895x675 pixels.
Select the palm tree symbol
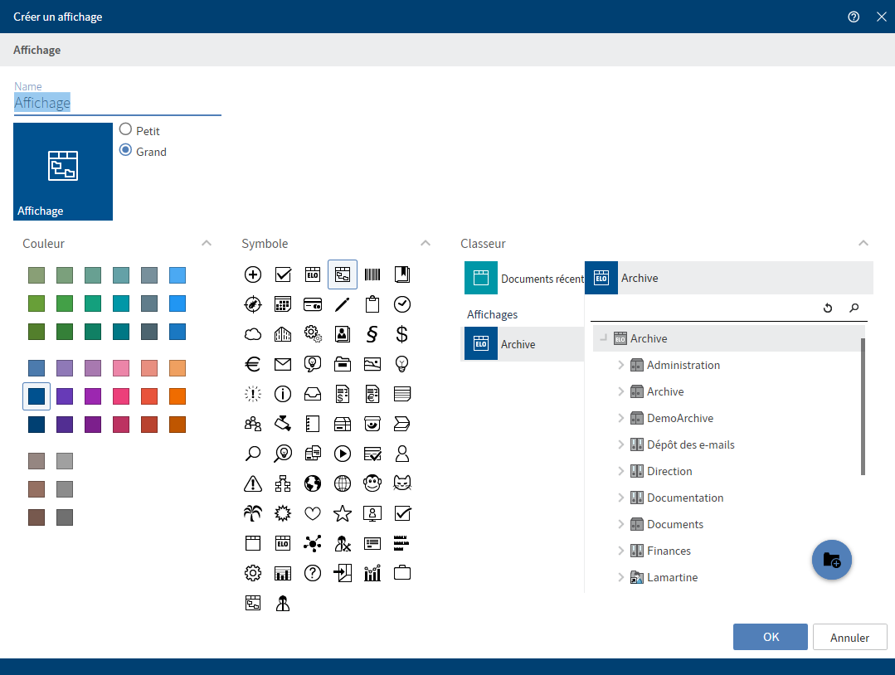click(x=253, y=513)
